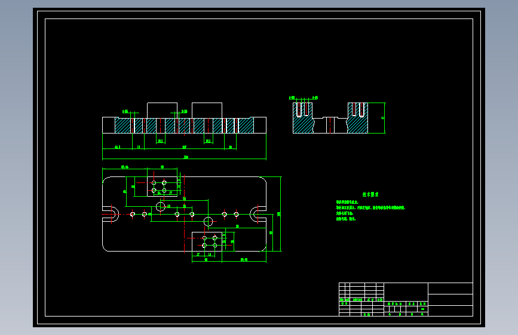The image size is (518, 335).
Task: Click the bottom-right chamfered corner of the plate outline
Action: 263,248
